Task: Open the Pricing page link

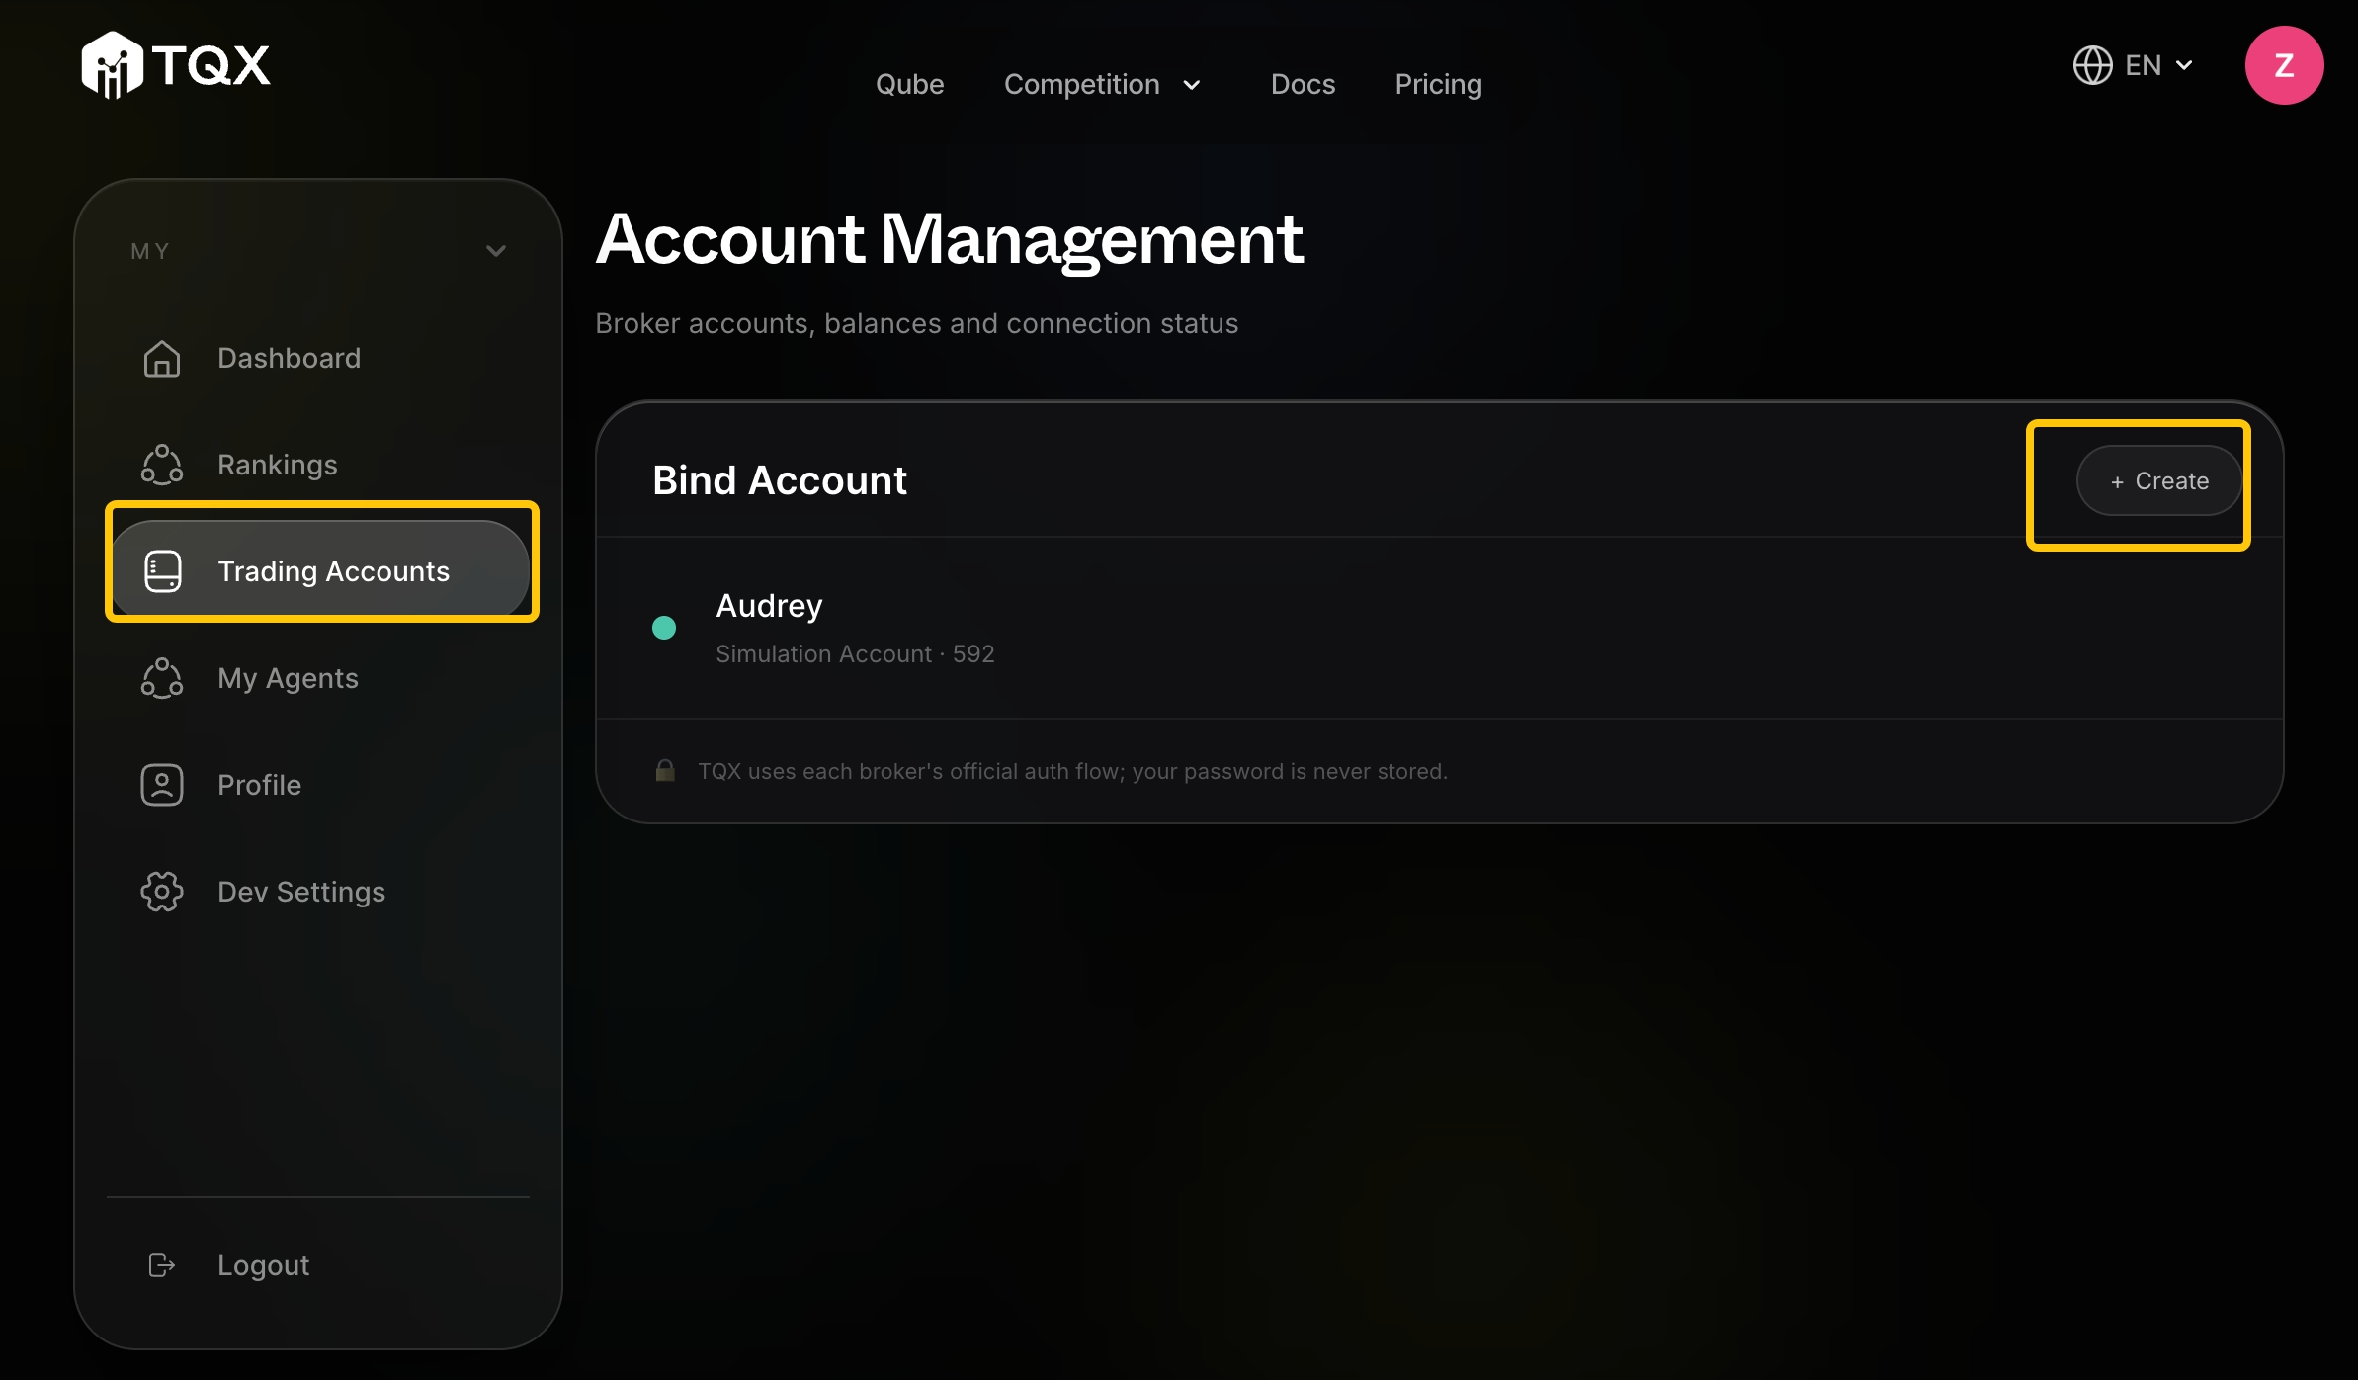Action: [1438, 84]
